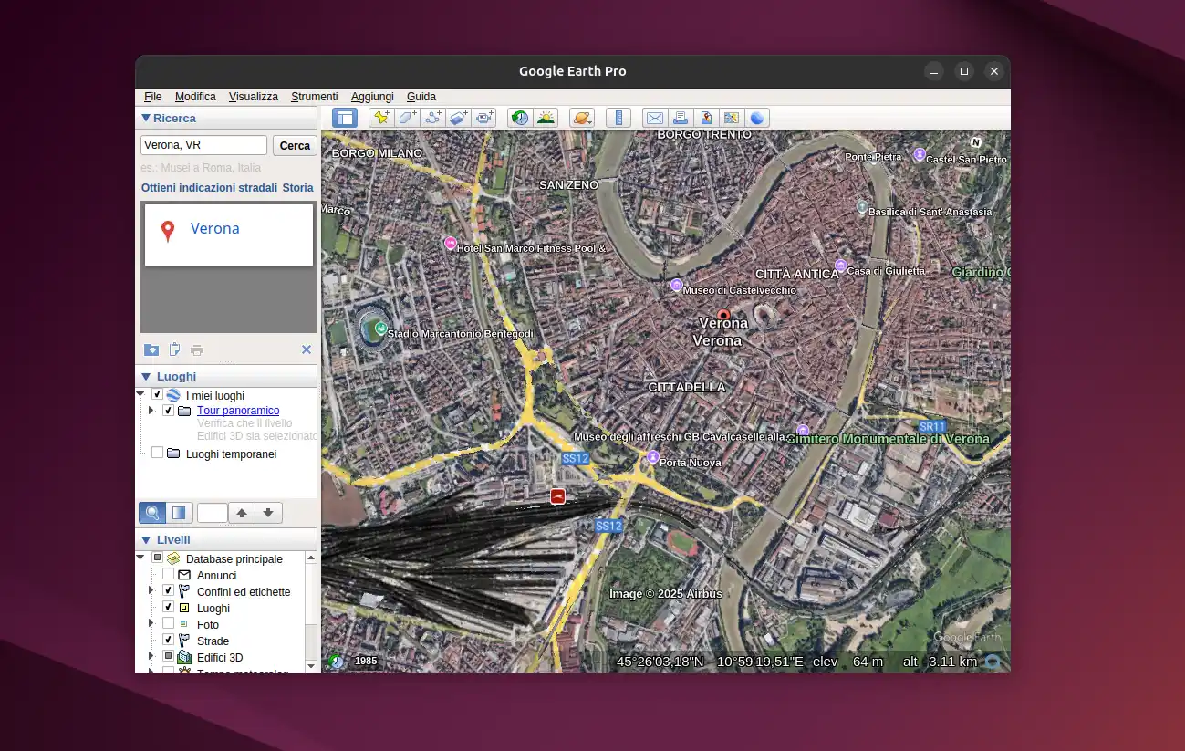This screenshot has width=1185, height=751.
Task: Click the Tour panoramico link
Action: coord(238,411)
